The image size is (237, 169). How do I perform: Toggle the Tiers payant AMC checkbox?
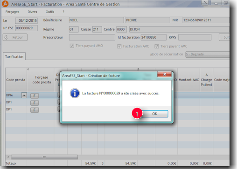(157, 47)
